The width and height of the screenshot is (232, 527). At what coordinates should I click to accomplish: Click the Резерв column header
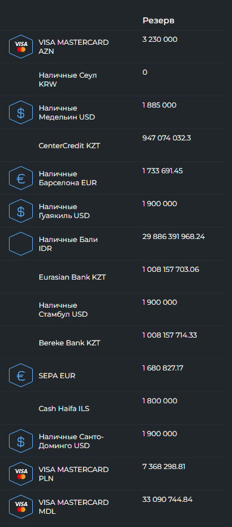(x=158, y=20)
